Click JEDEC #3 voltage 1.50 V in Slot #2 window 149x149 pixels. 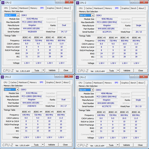click(102, 63)
